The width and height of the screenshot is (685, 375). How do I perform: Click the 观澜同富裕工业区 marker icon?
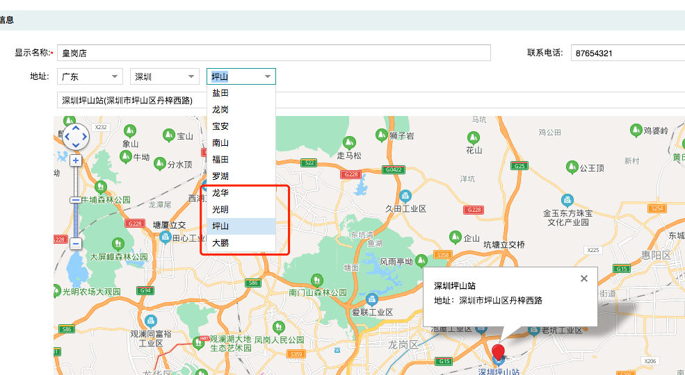[x=150, y=322]
